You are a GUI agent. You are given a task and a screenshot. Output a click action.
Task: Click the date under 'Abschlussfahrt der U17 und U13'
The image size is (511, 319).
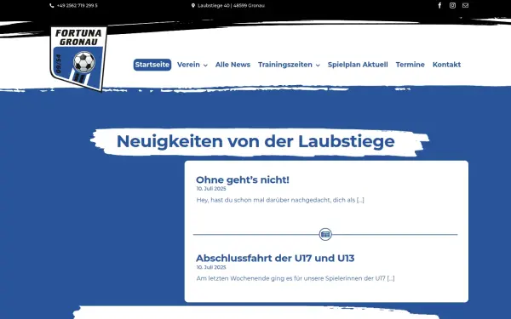pyautogui.click(x=211, y=267)
